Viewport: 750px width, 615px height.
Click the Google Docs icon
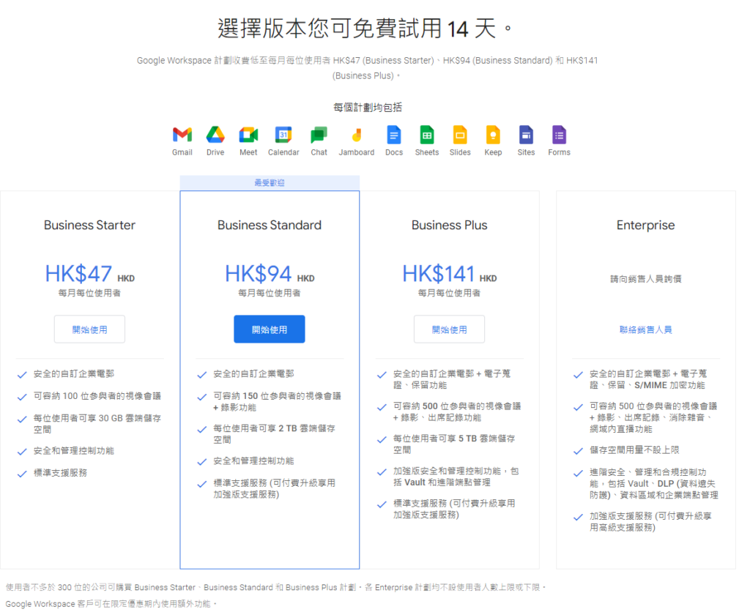(393, 135)
